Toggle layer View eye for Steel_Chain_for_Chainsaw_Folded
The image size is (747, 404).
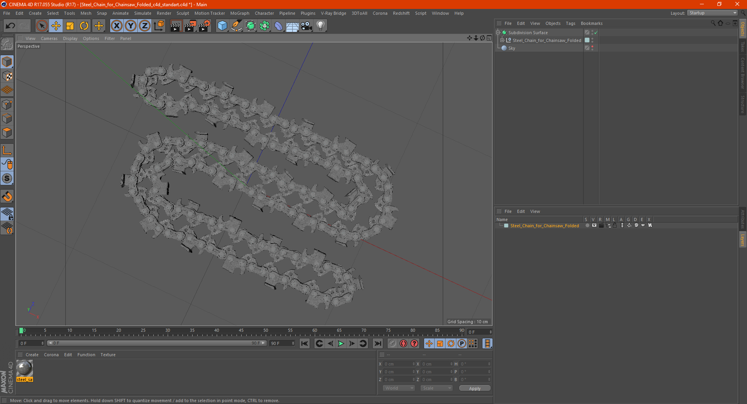click(x=594, y=225)
